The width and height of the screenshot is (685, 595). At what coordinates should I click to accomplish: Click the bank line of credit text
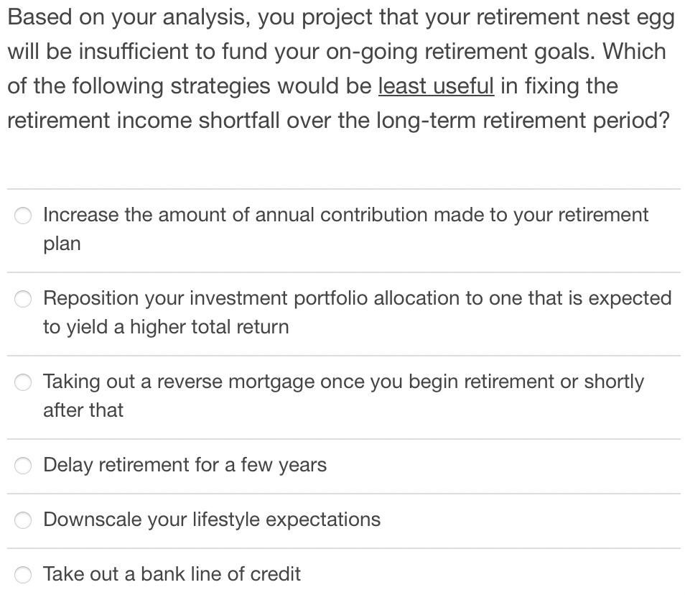click(172, 574)
